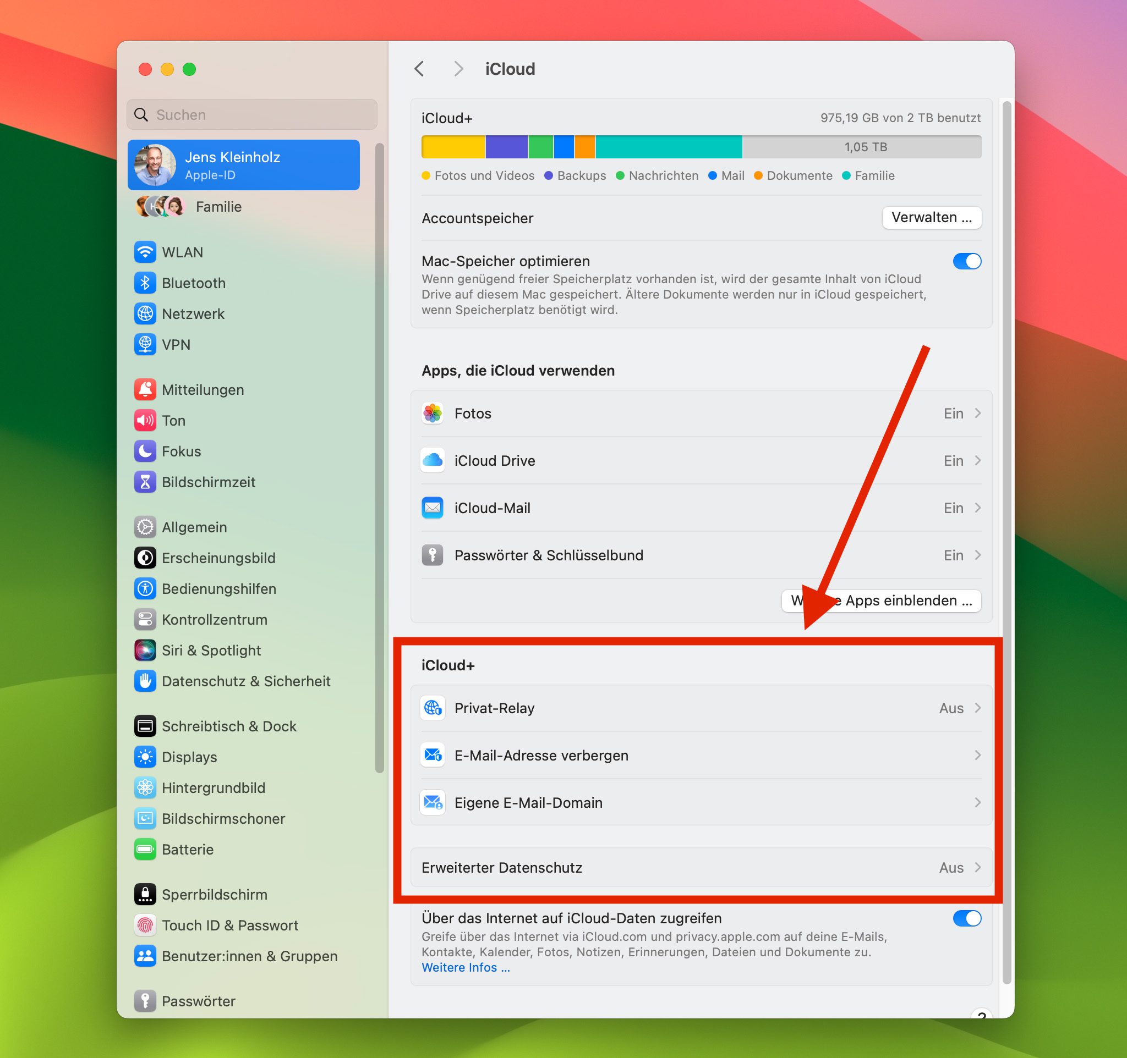Viewport: 1127px width, 1058px height.
Task: Click the Verwalten ... button
Action: point(931,218)
